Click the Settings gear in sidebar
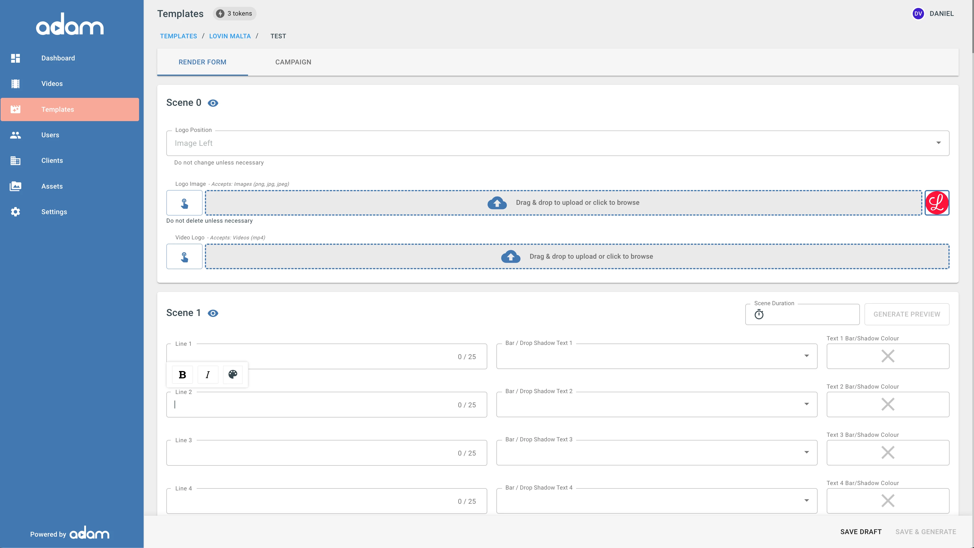Viewport: 974px width, 548px height. tap(16, 212)
